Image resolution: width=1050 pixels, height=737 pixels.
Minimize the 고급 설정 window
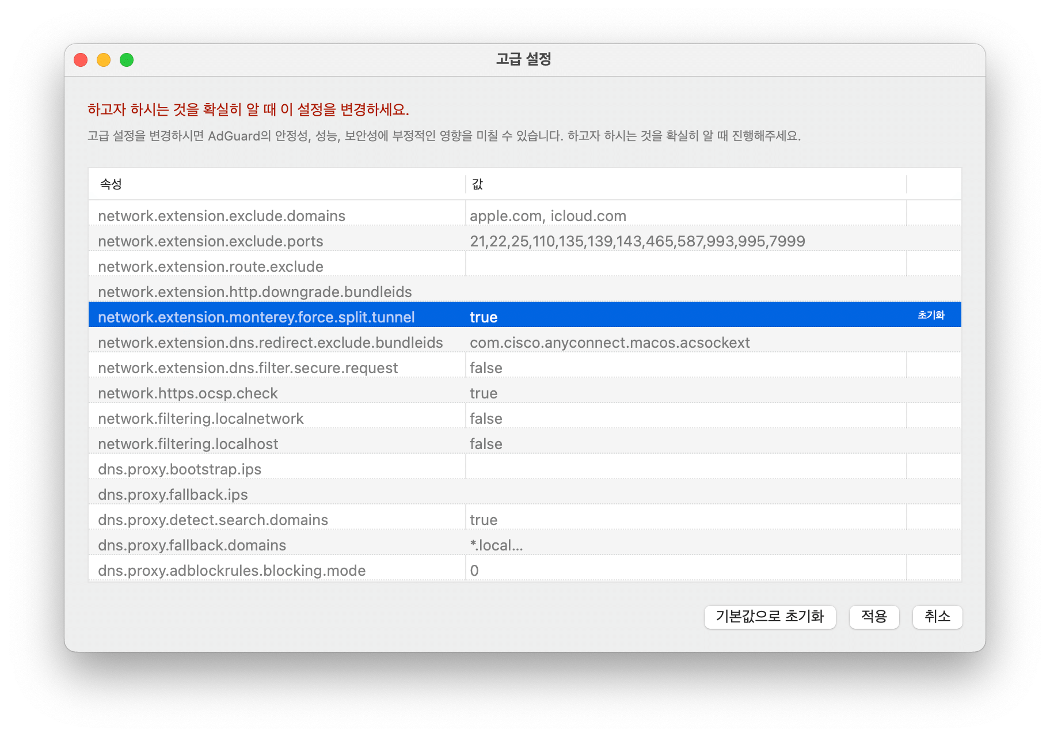(x=104, y=60)
